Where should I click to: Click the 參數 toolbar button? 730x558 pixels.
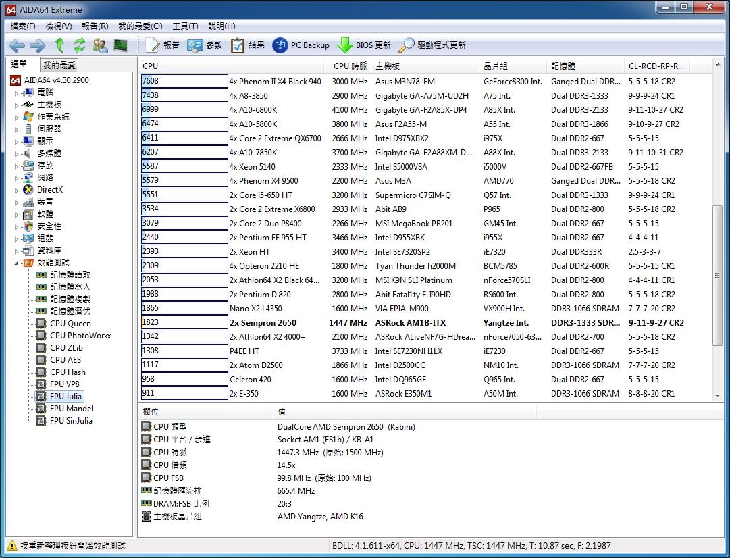coord(205,45)
